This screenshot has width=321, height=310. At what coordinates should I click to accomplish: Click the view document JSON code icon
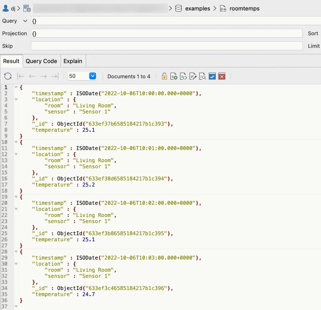183,76
